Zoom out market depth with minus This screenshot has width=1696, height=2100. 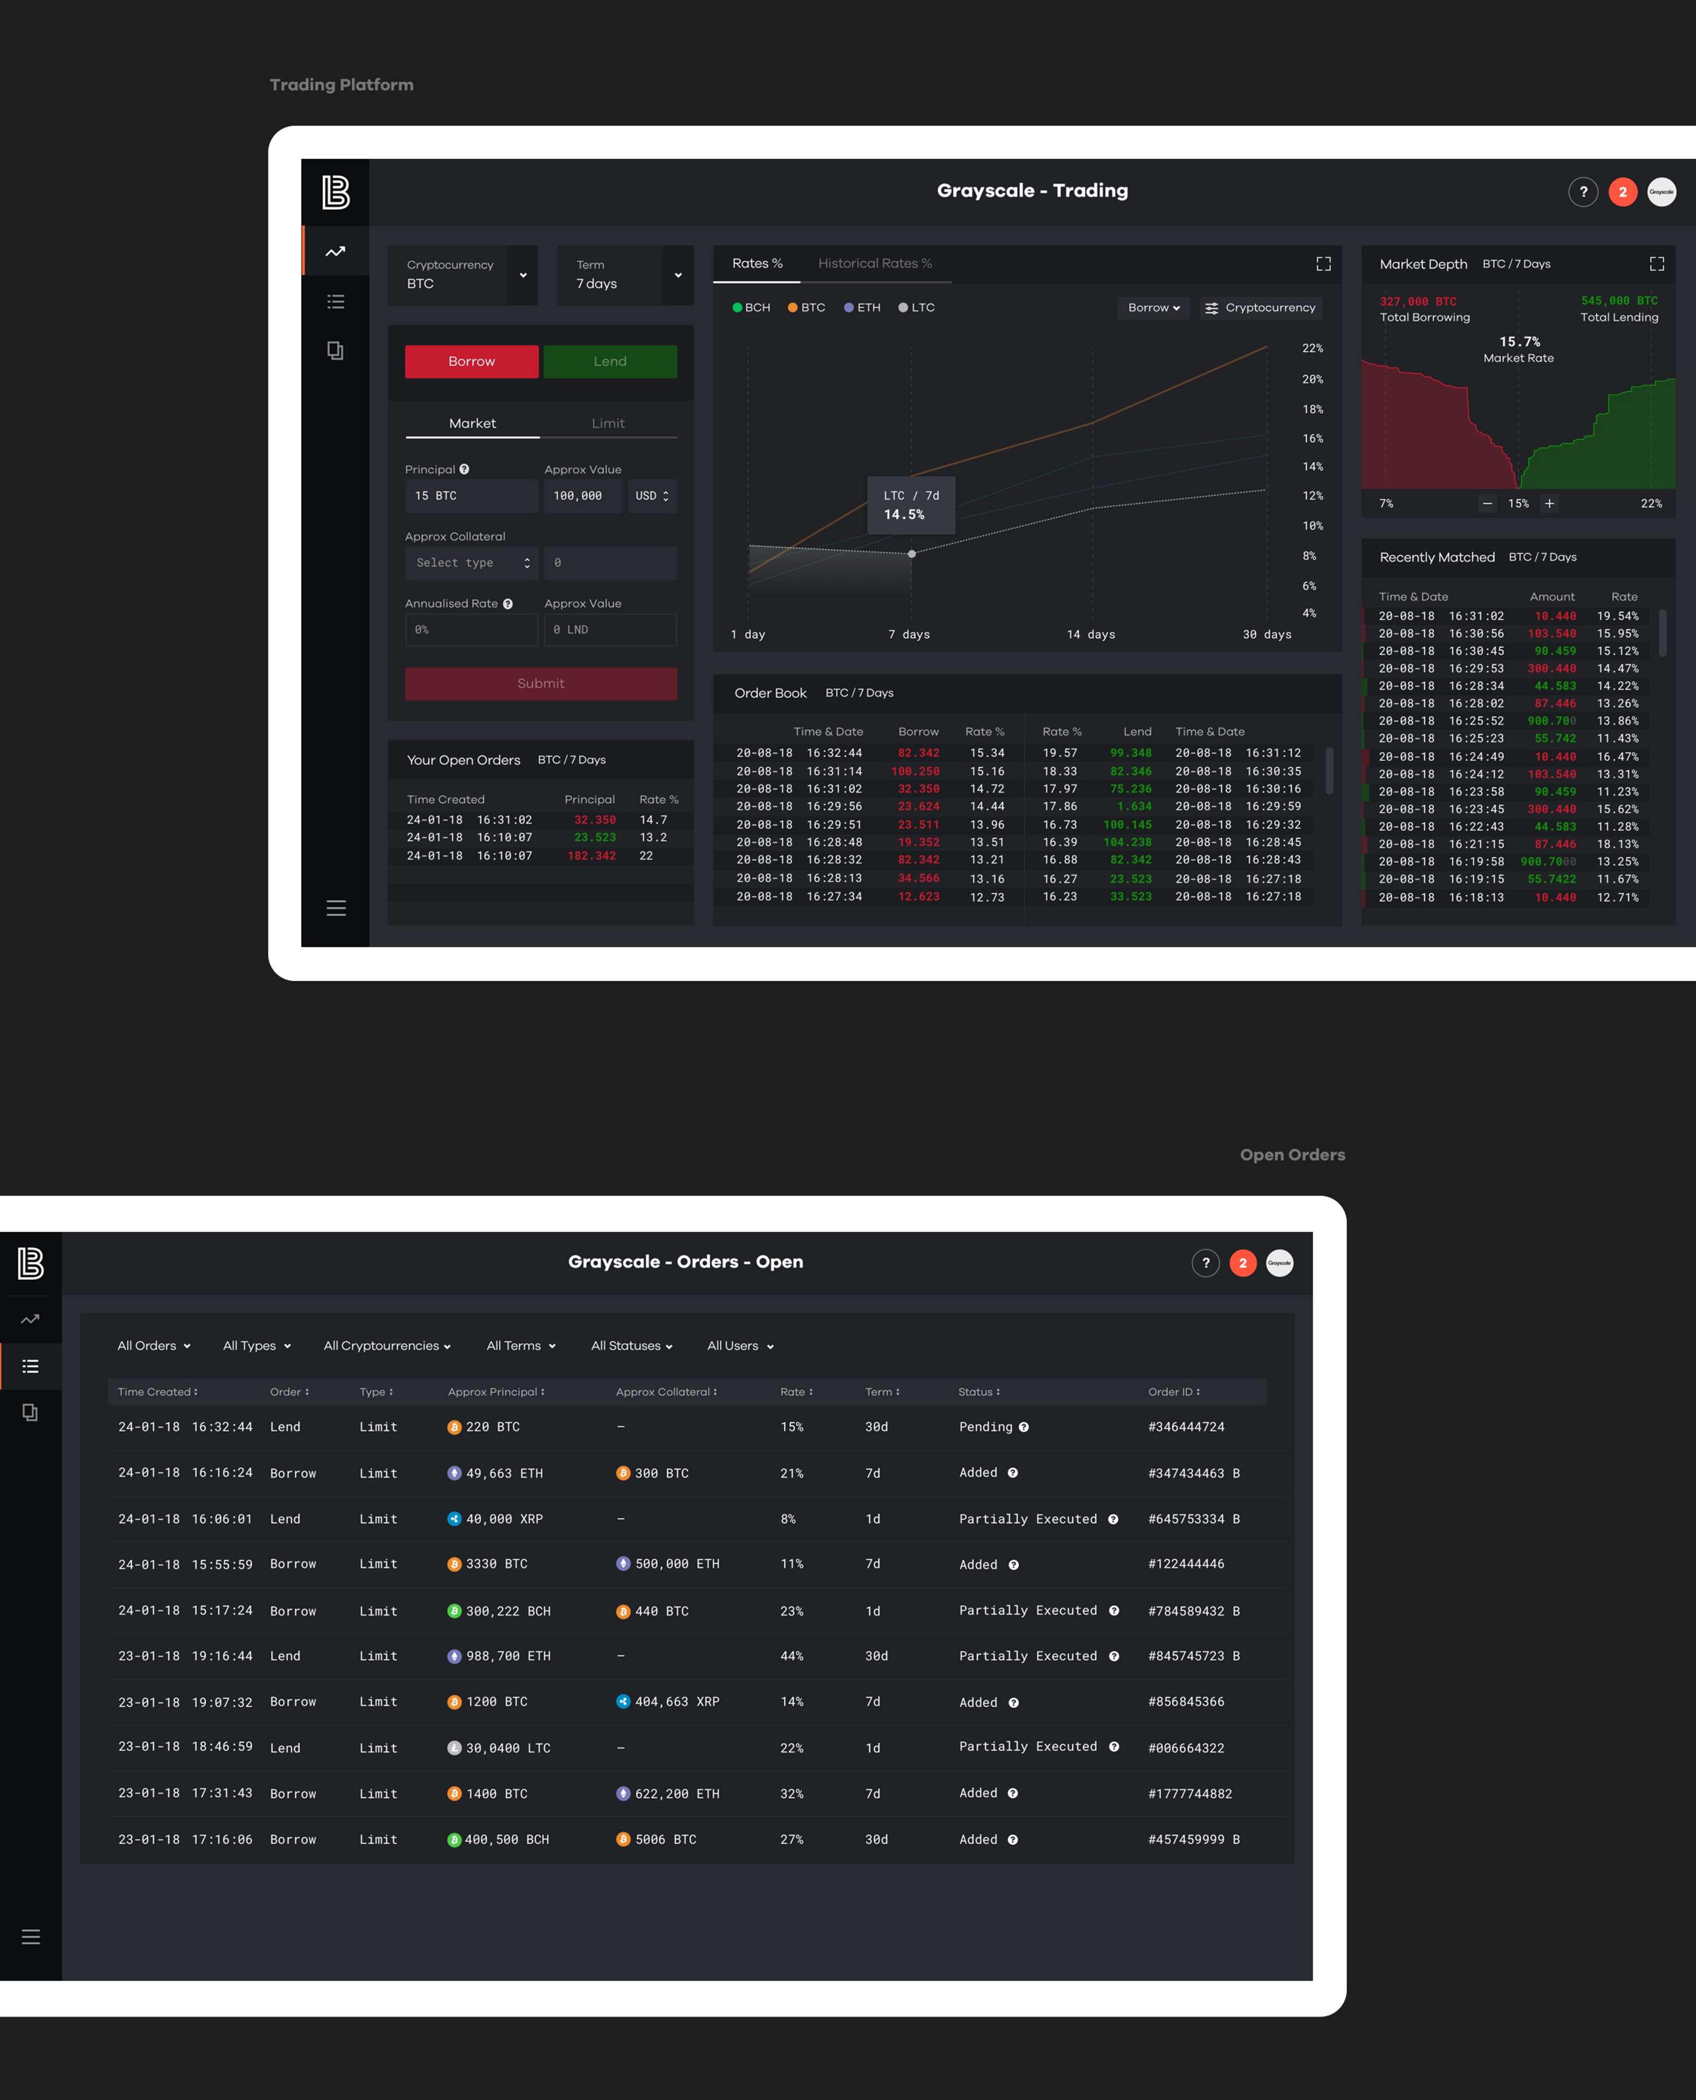point(1487,504)
